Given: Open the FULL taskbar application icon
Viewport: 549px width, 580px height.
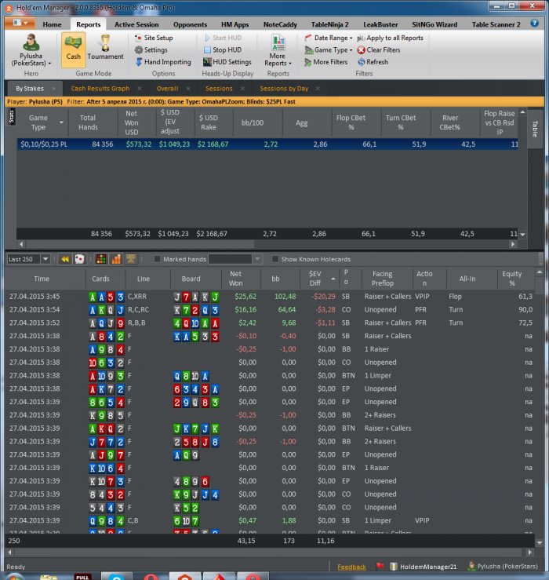Looking at the screenshot, I should click(82, 577).
